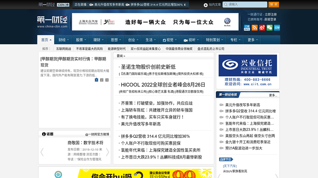Image resolution: width=318 pixels, height=178 pixels.
Task: Open the 订阅 daily subscription icon
Action: point(247,28)
